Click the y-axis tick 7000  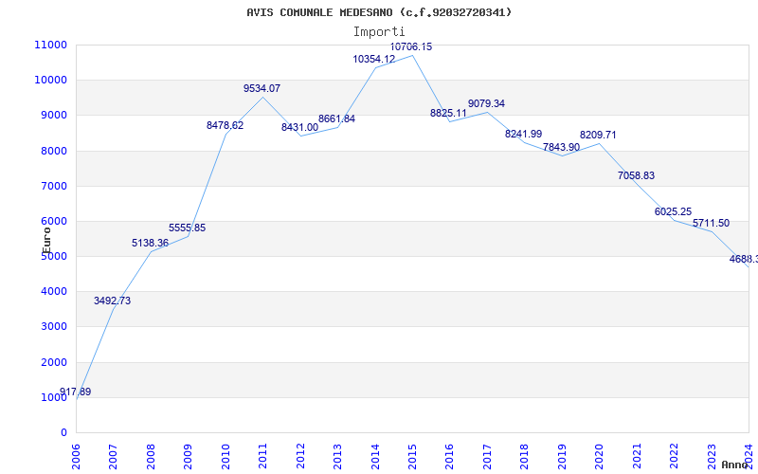click(x=53, y=186)
